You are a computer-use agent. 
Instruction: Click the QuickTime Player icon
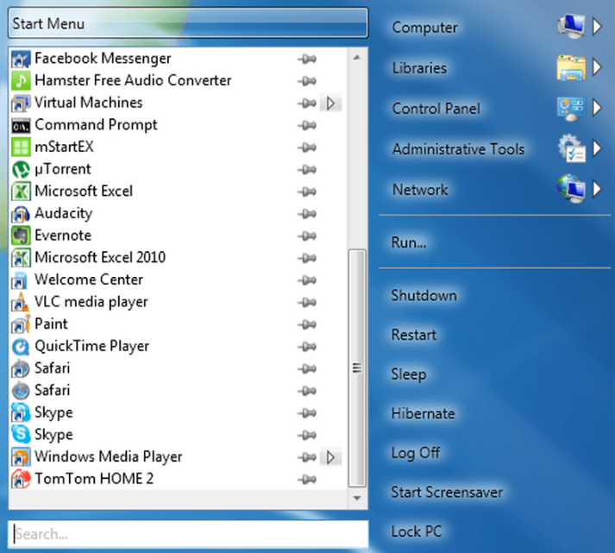[21, 346]
